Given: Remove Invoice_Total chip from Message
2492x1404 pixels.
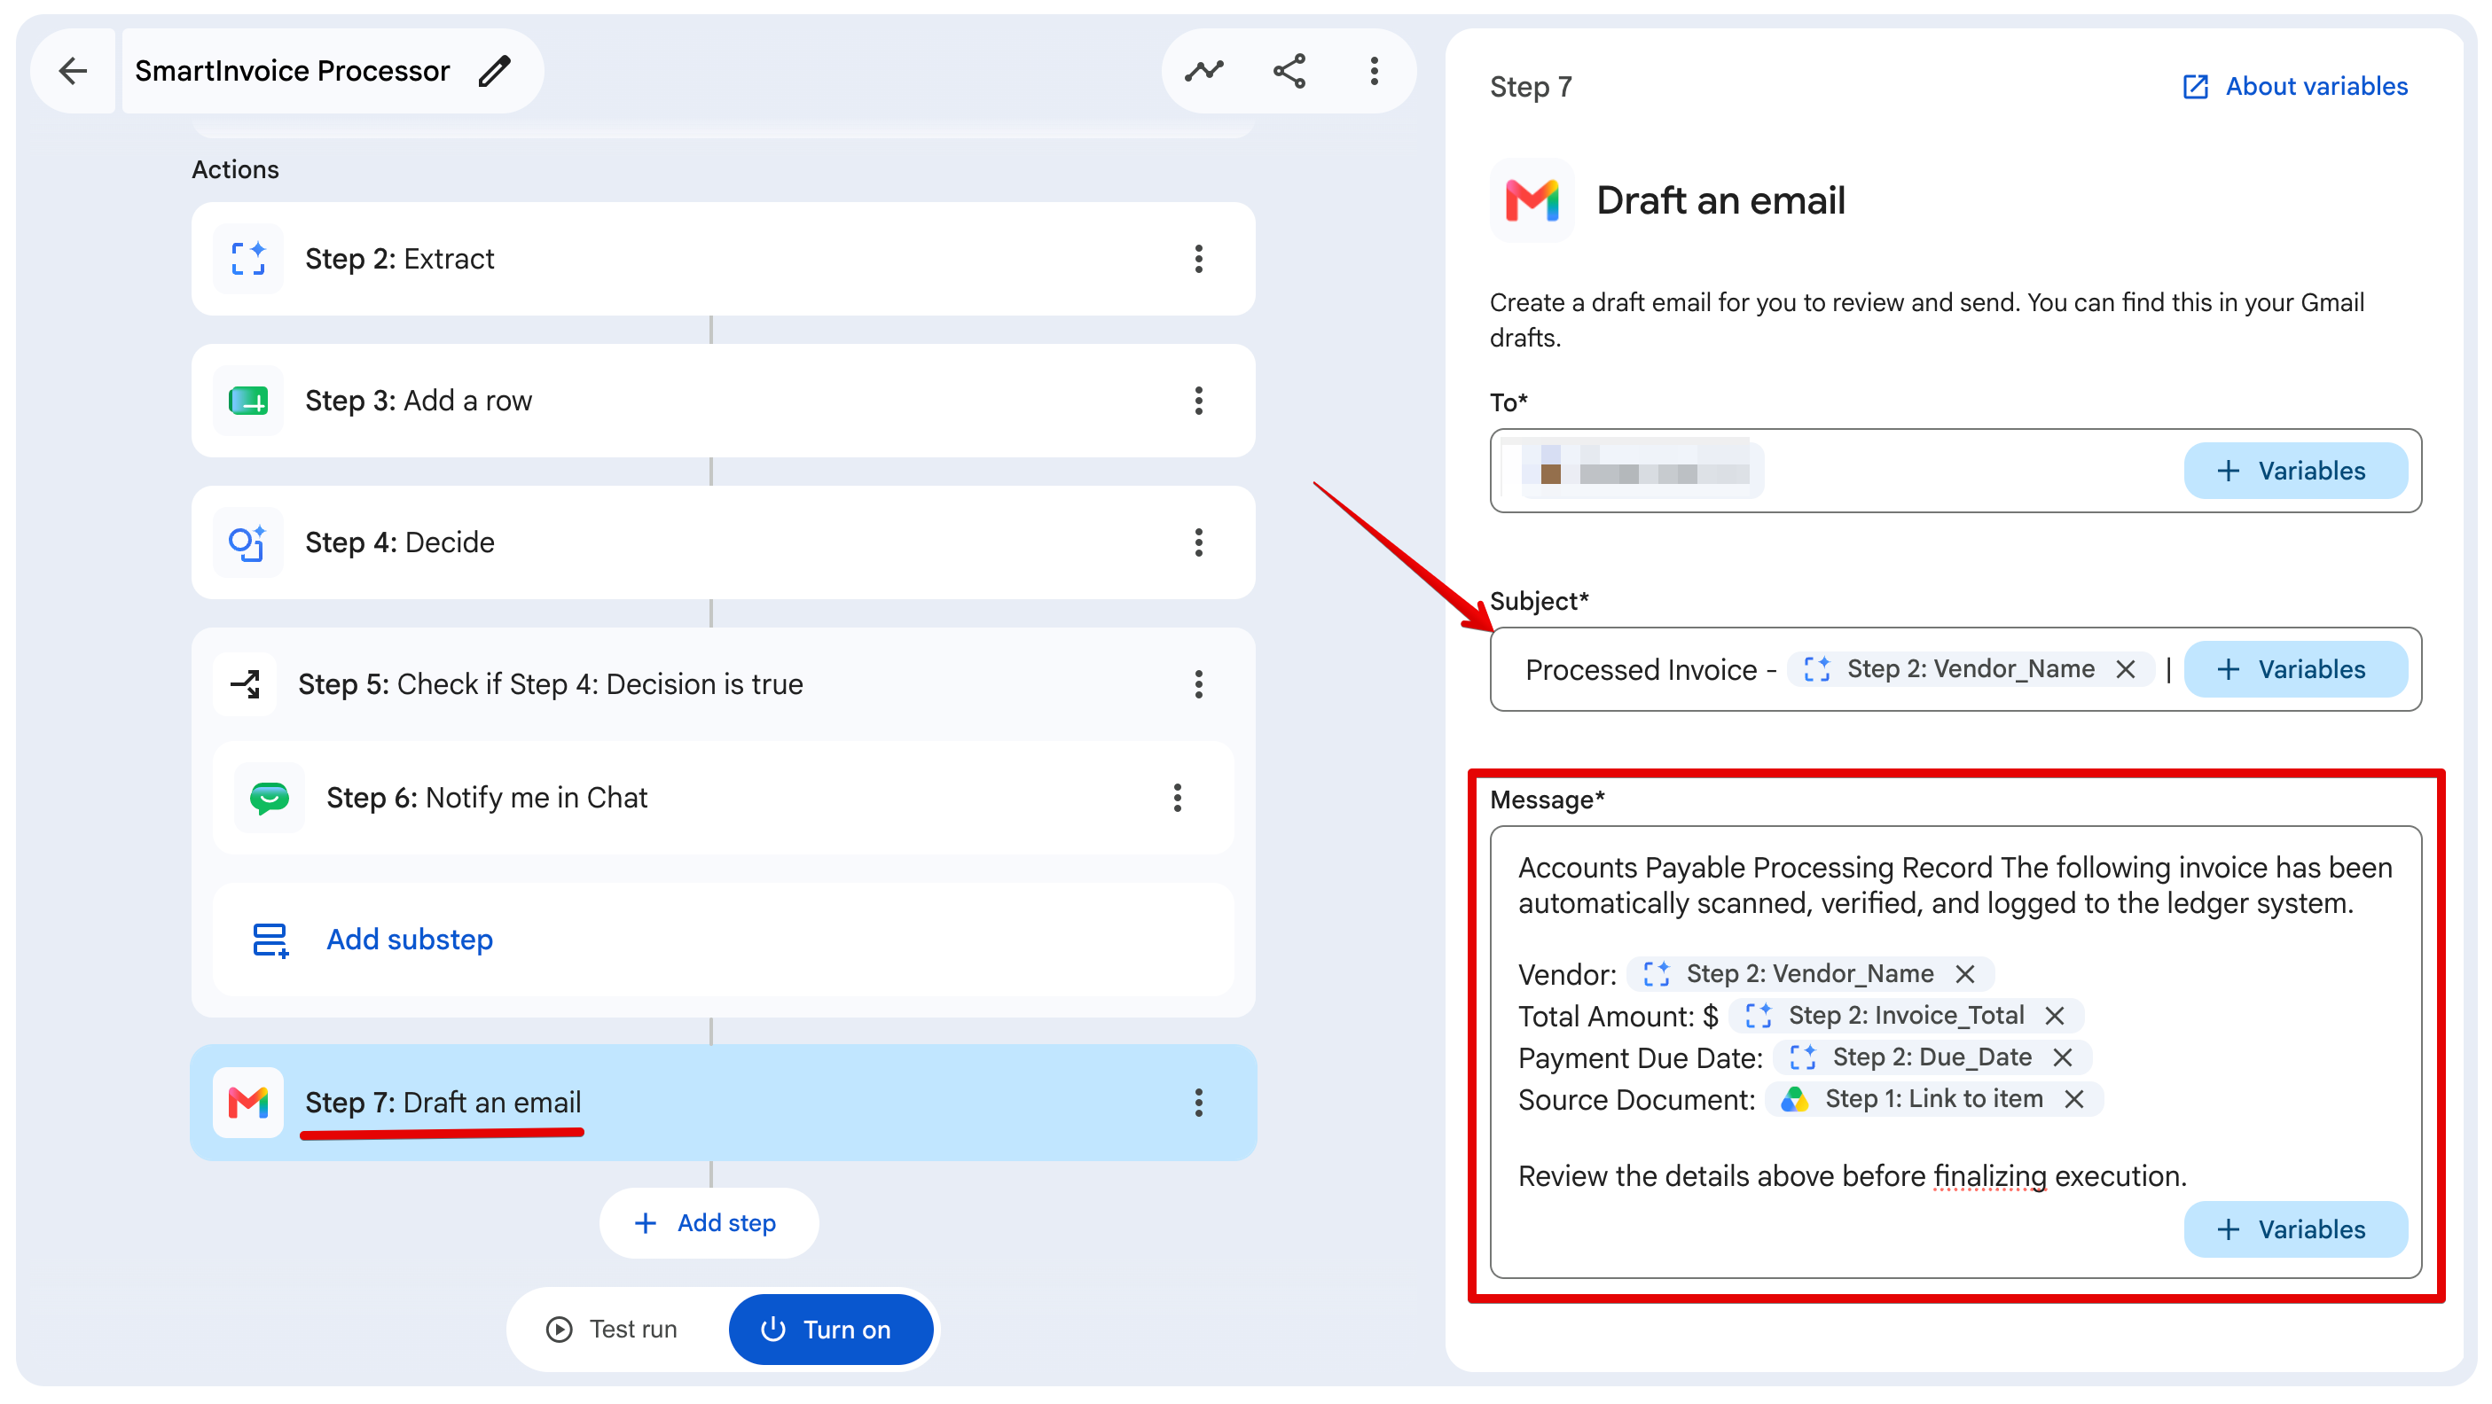Looking at the screenshot, I should 2055,1015.
